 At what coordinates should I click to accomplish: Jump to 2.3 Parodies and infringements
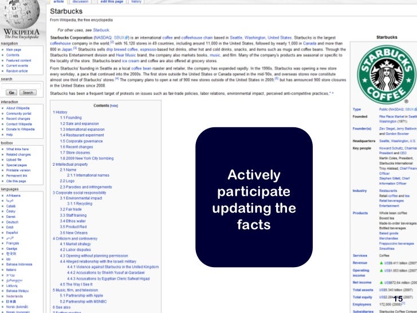(86, 187)
